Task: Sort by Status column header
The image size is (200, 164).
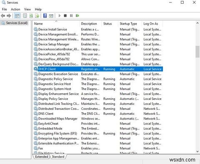Action: pyautogui.click(x=110, y=24)
